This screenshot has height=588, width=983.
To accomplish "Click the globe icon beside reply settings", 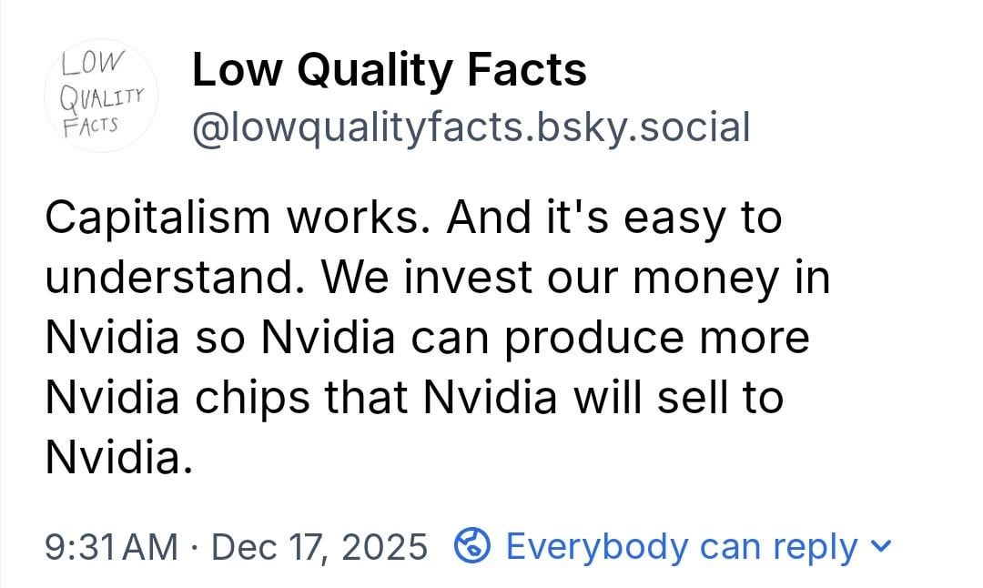I will click(473, 546).
